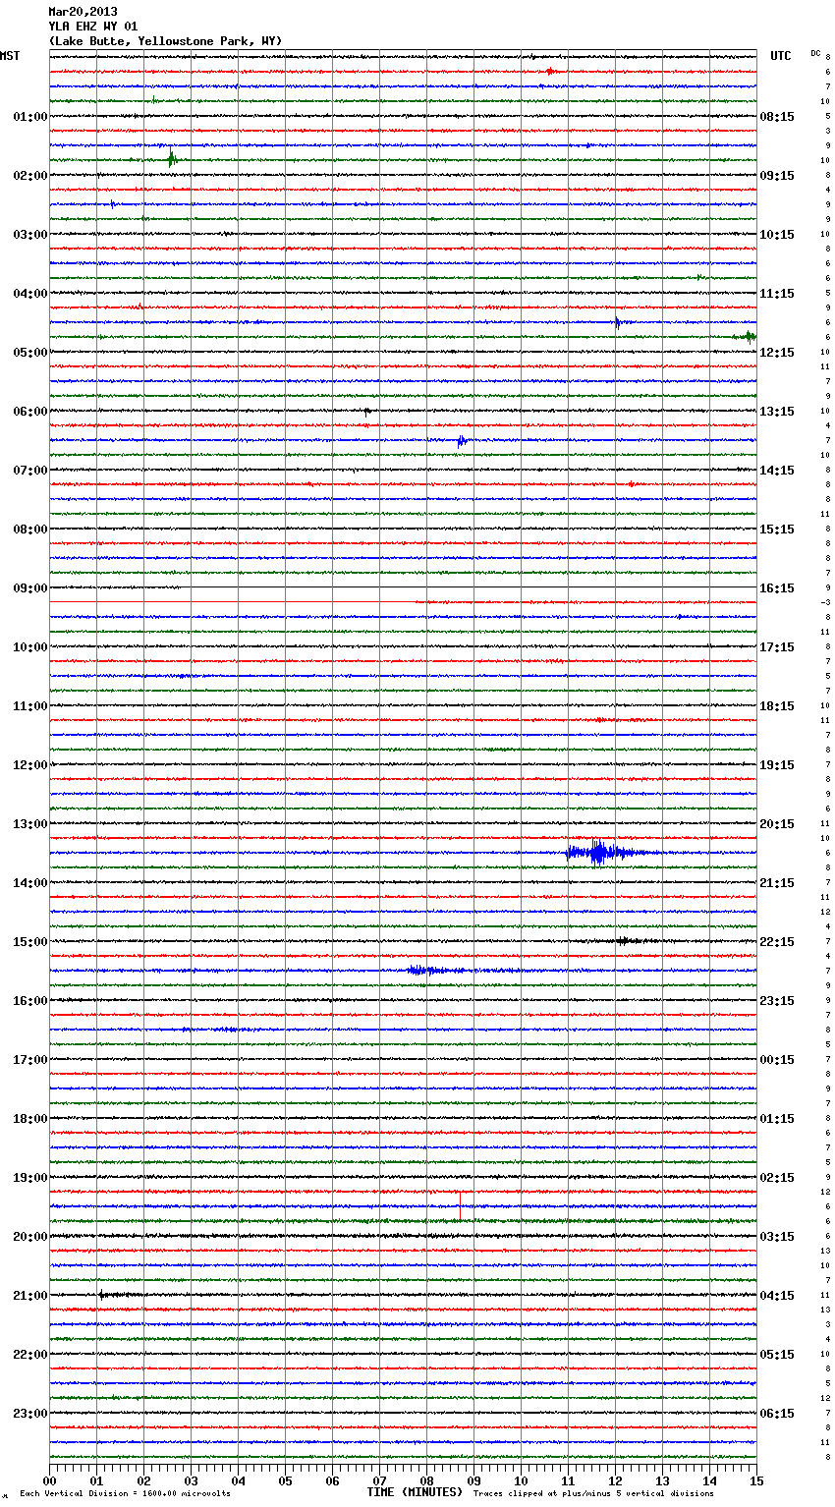Select the '03:00' MST time label
The height and width of the screenshot is (1507, 835).
pyautogui.click(x=30, y=235)
